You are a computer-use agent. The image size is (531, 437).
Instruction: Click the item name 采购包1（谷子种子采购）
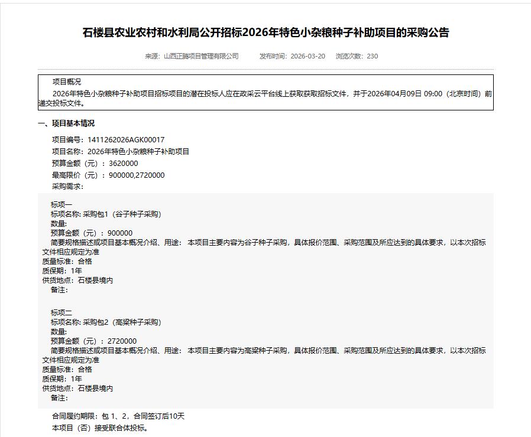[122, 214]
